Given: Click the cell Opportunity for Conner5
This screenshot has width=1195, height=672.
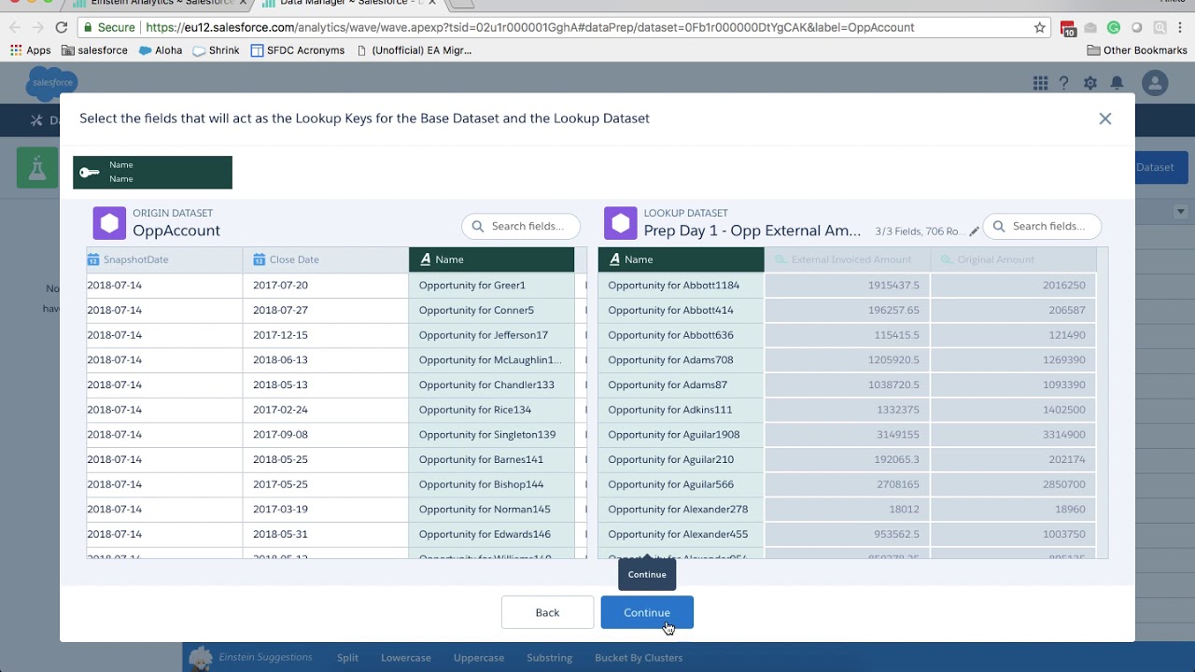Looking at the screenshot, I should pos(491,310).
